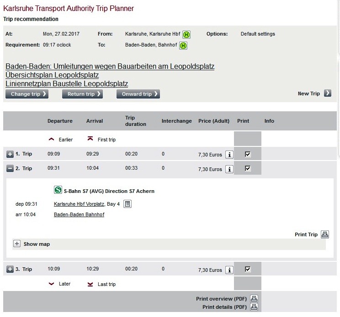Click the Print Trip printer icon
The width and height of the screenshot is (340, 317).
click(x=324, y=234)
